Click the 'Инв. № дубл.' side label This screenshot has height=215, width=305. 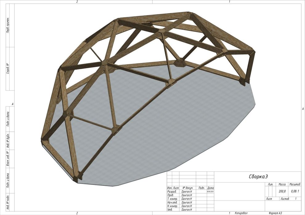pyautogui.click(x=8, y=141)
